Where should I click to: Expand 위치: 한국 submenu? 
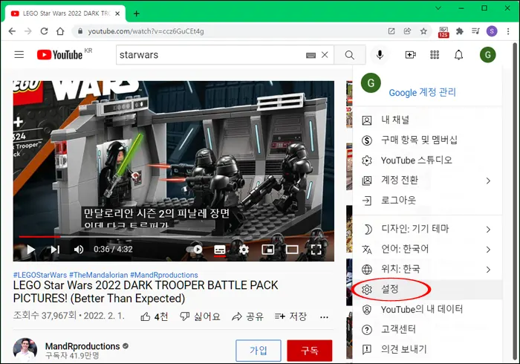click(x=428, y=269)
